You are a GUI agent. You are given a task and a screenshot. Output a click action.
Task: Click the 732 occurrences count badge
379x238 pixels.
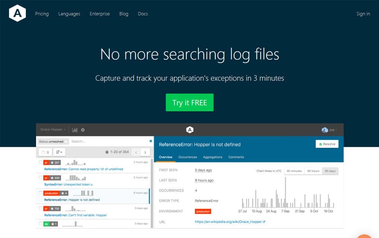point(55,209)
